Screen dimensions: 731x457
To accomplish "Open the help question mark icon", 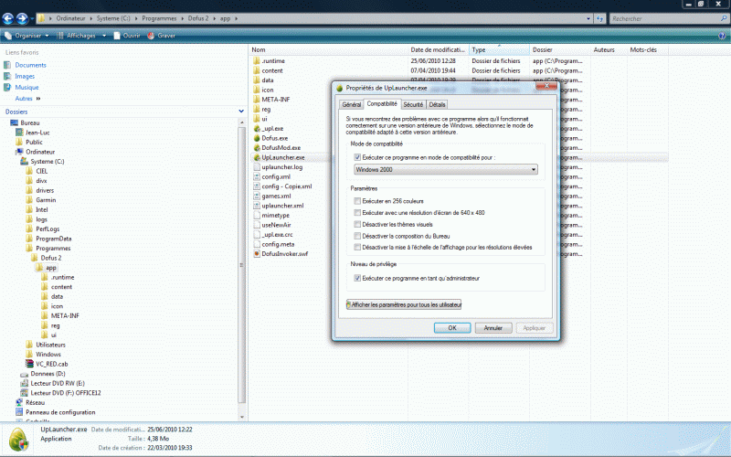I will click(x=722, y=36).
